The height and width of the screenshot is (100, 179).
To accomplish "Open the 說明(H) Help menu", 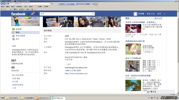I will coord(31,7).
